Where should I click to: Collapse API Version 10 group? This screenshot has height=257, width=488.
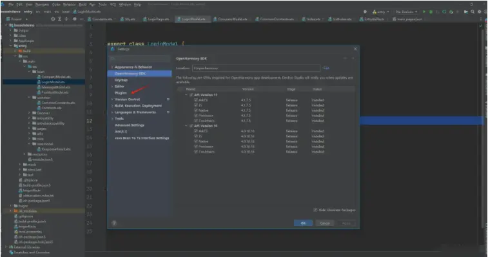tap(186, 126)
